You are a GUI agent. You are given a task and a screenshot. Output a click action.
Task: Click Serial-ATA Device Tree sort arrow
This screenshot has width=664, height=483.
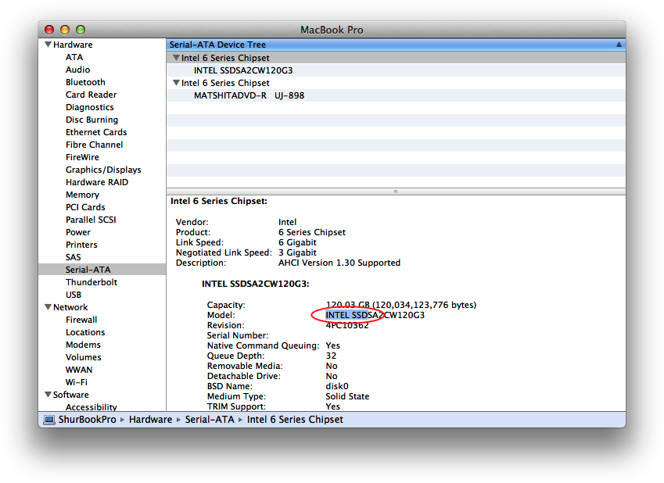tap(619, 45)
